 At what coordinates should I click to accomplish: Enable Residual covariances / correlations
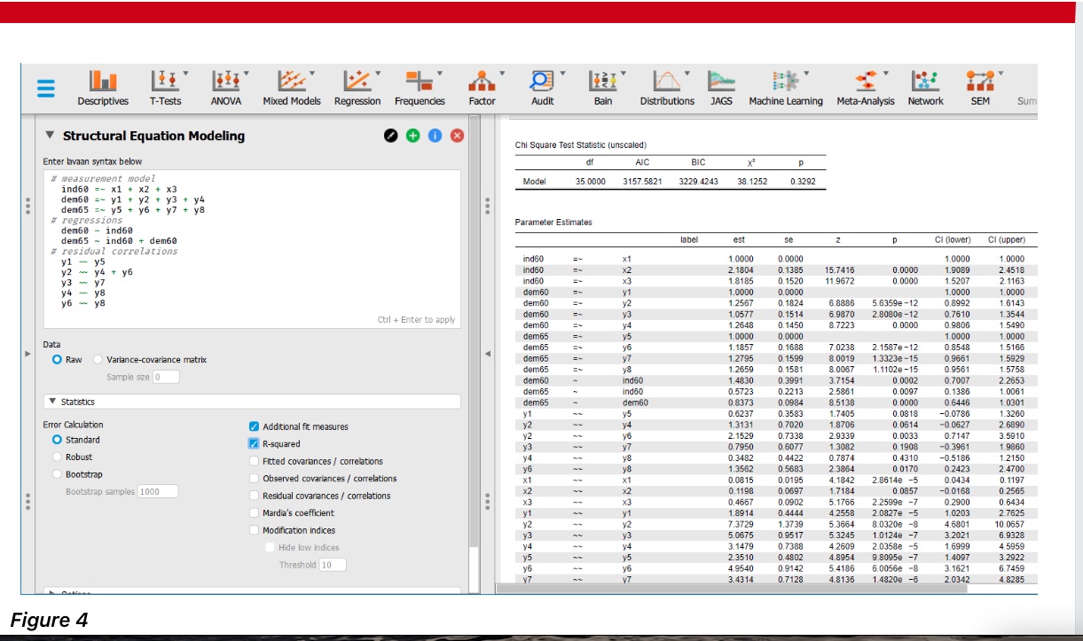point(255,496)
